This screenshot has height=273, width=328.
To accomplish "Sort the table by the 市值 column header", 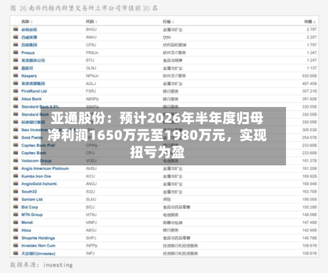I will point(310,22).
